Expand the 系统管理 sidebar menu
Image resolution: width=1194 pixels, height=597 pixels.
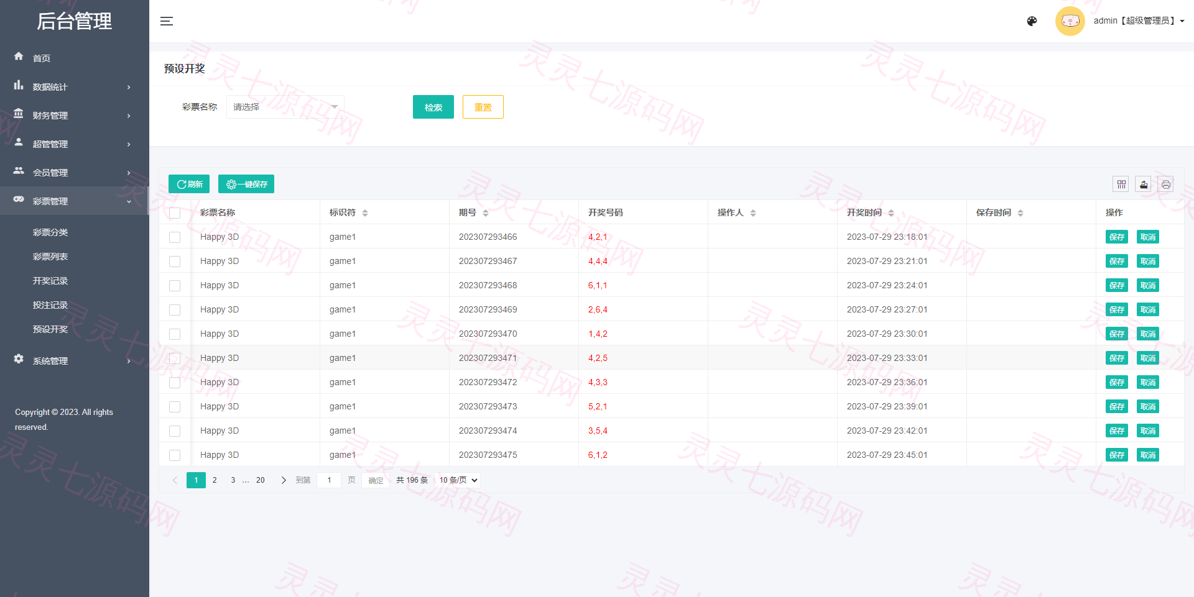click(x=75, y=360)
